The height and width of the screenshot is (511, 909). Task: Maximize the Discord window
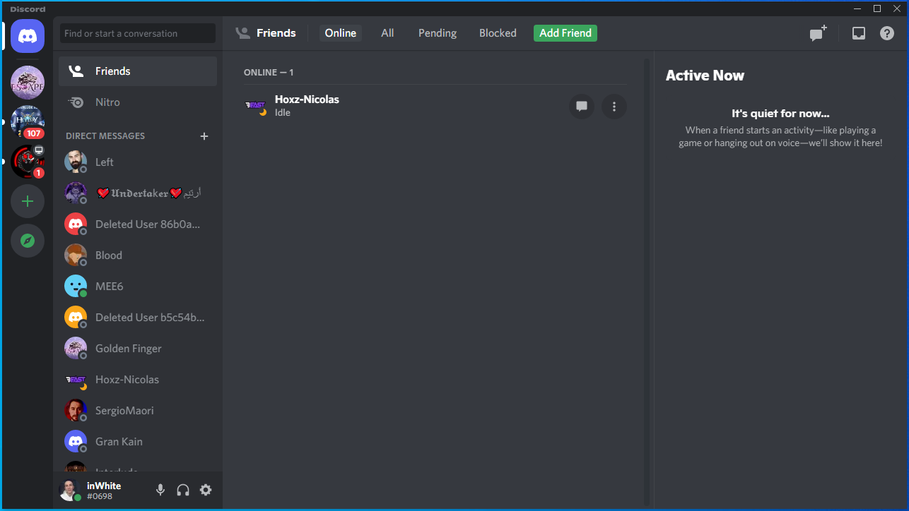point(877,8)
